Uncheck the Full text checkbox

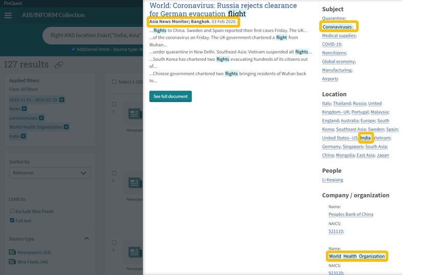12,220
